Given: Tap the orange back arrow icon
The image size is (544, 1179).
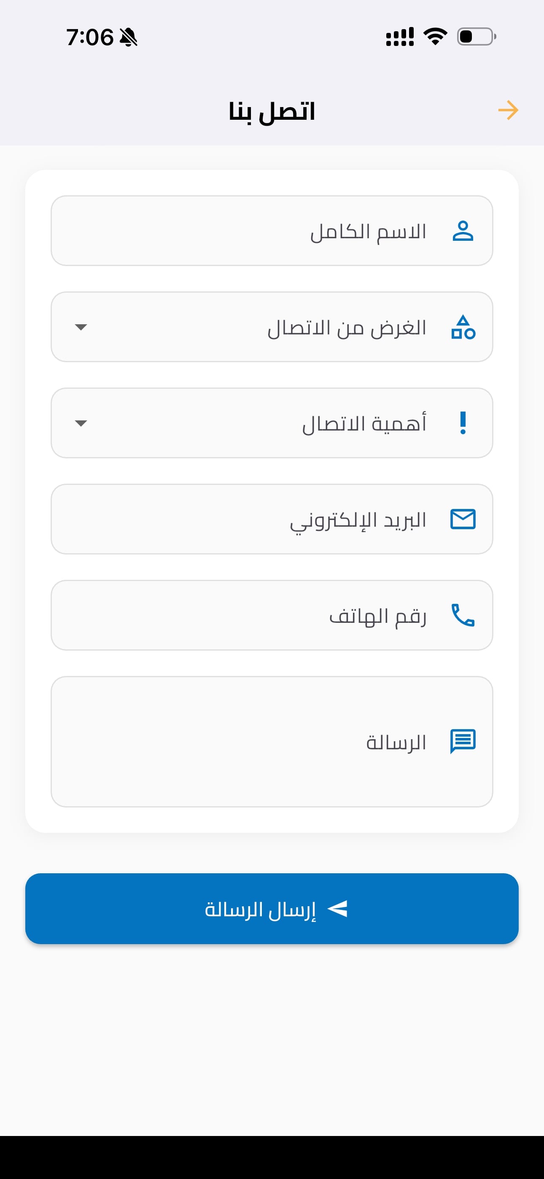Looking at the screenshot, I should (x=508, y=110).
